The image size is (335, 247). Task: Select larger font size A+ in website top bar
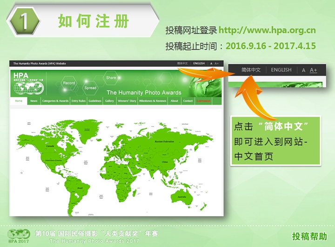click(x=217, y=63)
